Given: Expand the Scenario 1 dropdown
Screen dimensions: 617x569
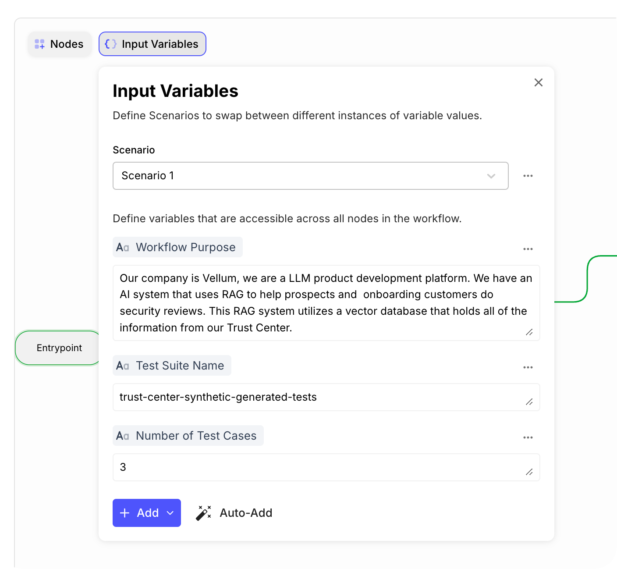Looking at the screenshot, I should pos(491,176).
